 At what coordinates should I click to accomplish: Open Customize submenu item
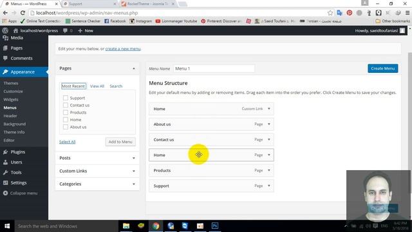tap(13, 92)
